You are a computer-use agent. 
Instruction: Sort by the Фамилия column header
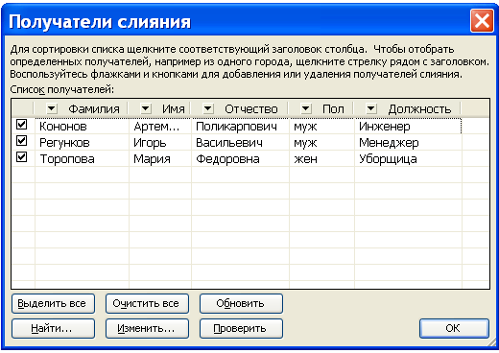pos(94,109)
